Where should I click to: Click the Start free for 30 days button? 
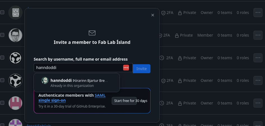point(124,101)
